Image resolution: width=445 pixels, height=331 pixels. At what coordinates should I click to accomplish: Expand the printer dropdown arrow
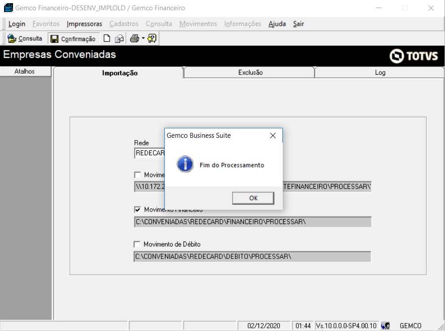tap(143, 38)
